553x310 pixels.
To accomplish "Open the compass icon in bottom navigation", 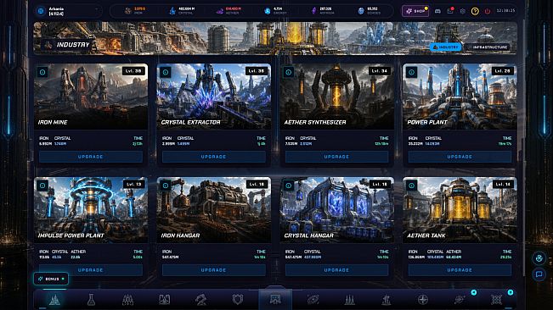I will (x=423, y=300).
